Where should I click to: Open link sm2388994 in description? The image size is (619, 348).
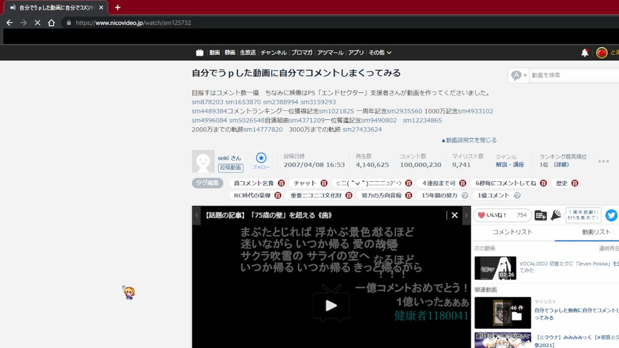click(x=280, y=102)
